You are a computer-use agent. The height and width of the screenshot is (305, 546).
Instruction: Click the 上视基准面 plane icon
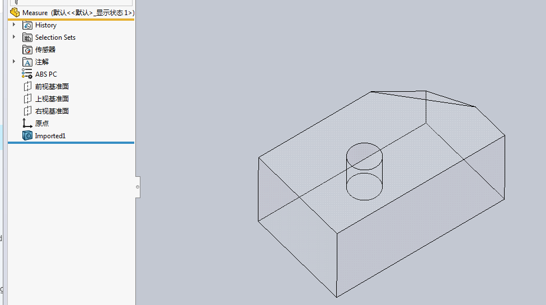pyautogui.click(x=27, y=99)
